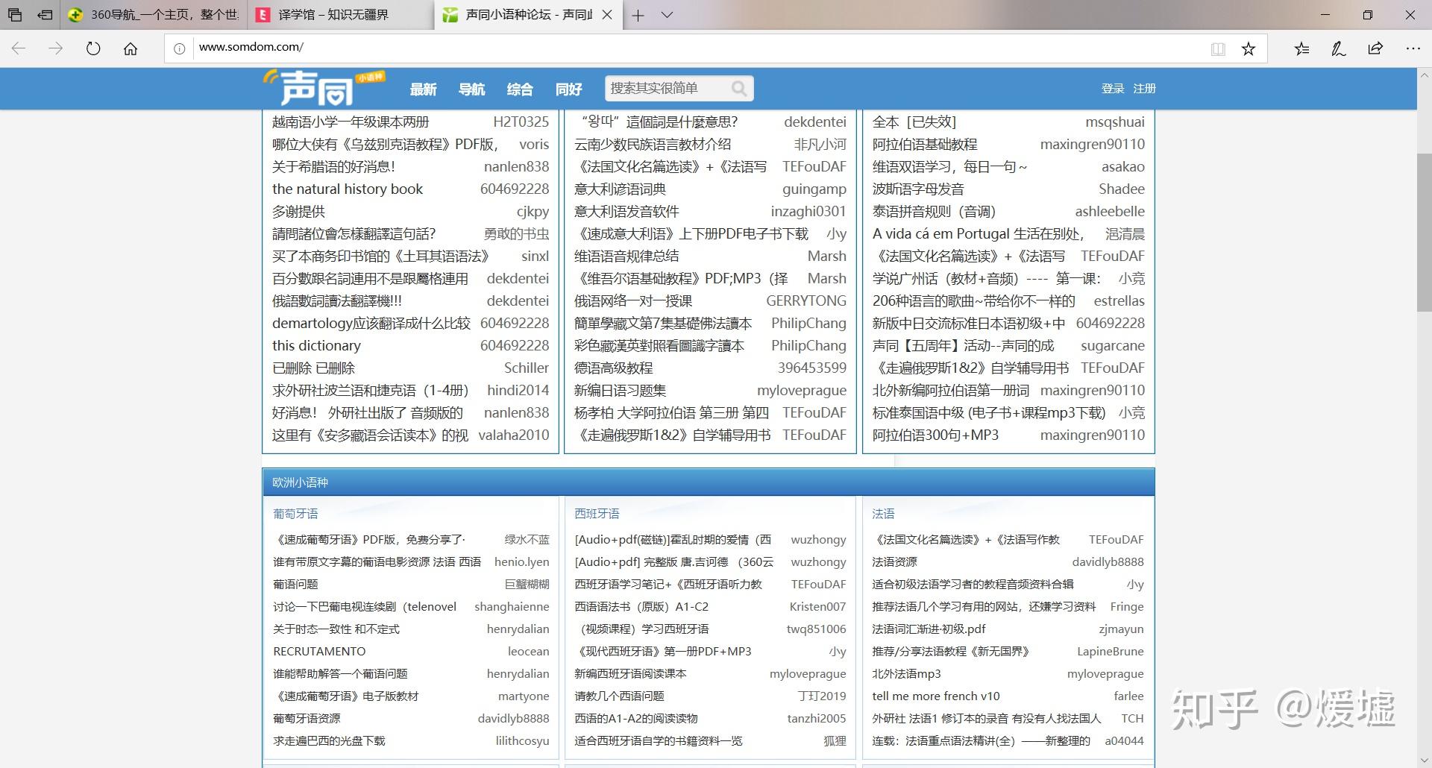Open post 北外法语mp3
Image resolution: width=1432 pixels, height=768 pixels.
click(x=906, y=674)
